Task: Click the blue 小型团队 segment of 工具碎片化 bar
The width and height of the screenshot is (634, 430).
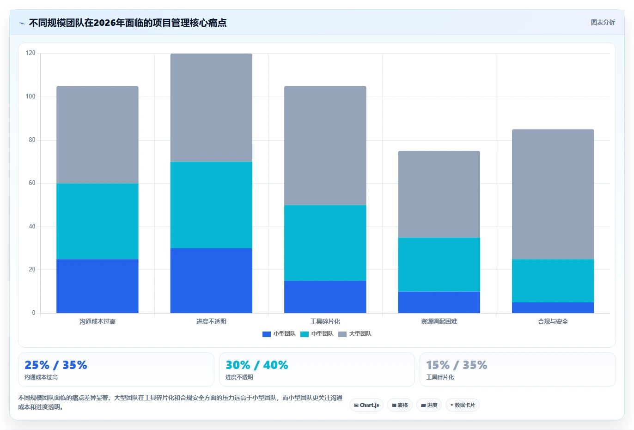Action: click(x=325, y=297)
